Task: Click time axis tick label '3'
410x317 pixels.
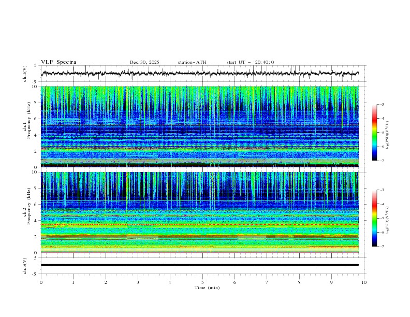Action: [138, 282]
